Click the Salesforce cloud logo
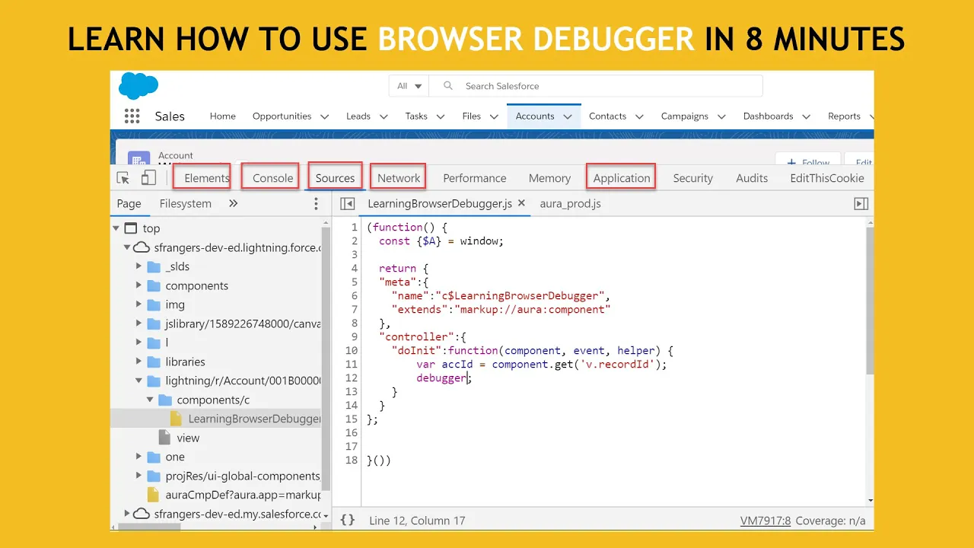Screen dimensions: 974x548 (x=137, y=85)
